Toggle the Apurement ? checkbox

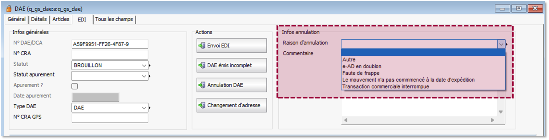coord(75,86)
